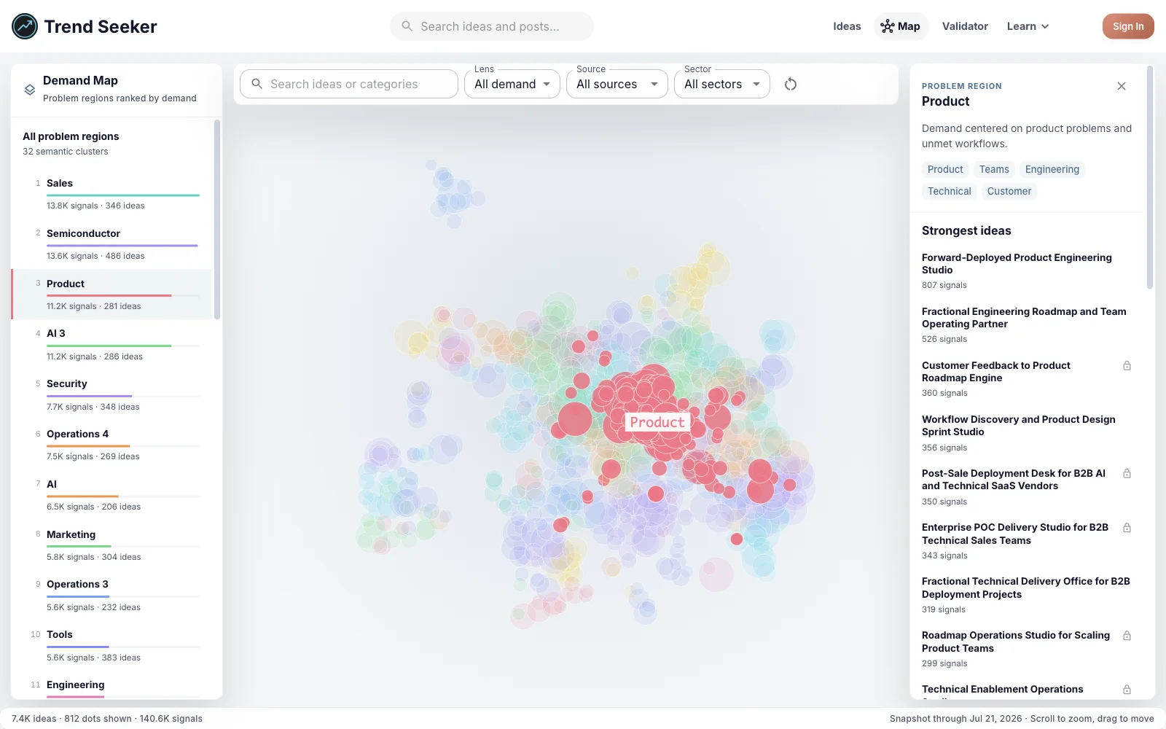Click the Product tag chip
1166x729 pixels.
click(x=945, y=169)
